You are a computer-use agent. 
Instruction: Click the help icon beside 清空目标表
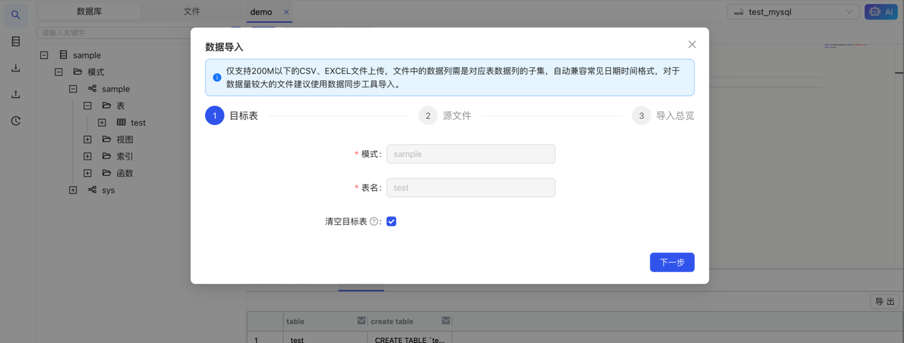coord(374,222)
